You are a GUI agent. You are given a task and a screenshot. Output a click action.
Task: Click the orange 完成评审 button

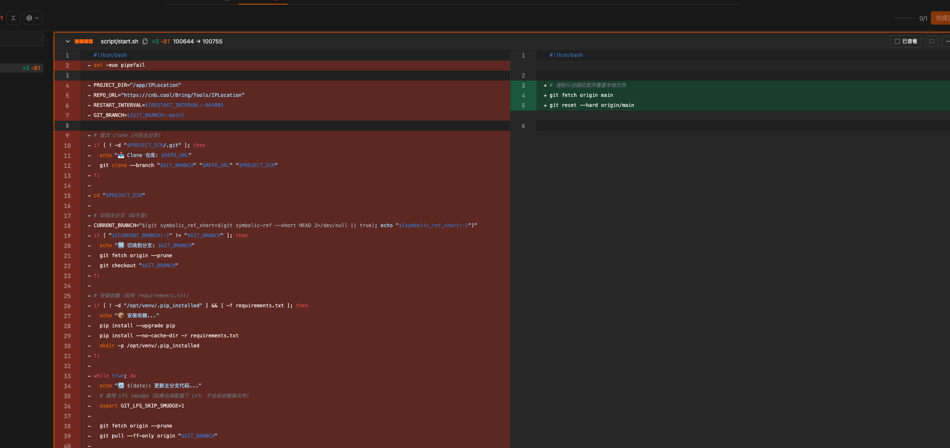(941, 18)
